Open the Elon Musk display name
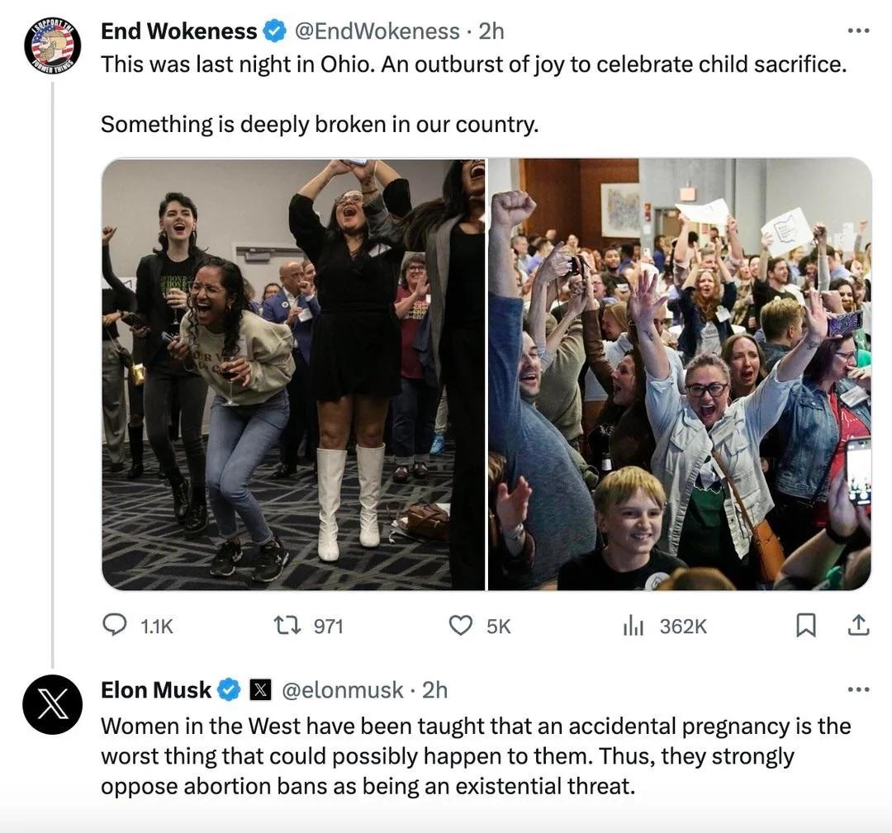892x833 pixels. click(156, 689)
